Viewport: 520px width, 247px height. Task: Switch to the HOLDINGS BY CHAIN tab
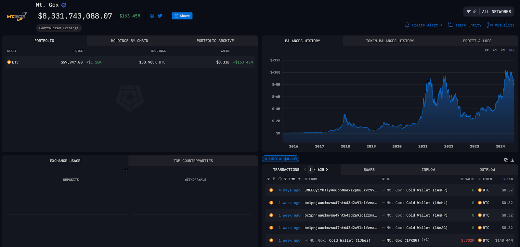(129, 41)
